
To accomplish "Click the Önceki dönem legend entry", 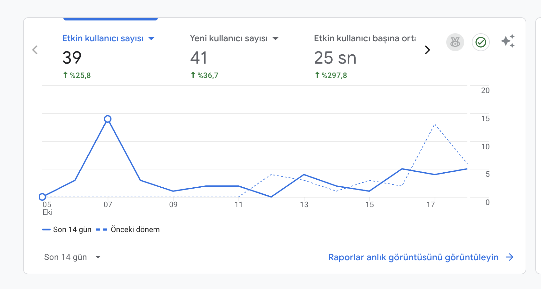I will pyautogui.click(x=128, y=230).
